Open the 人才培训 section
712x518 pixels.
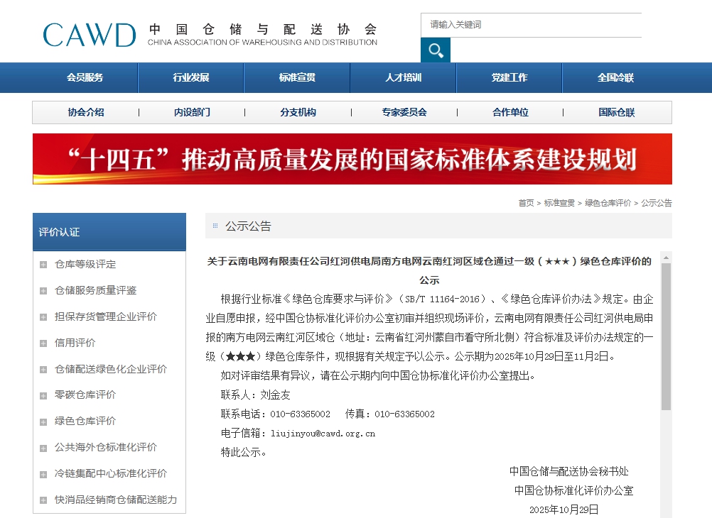[x=403, y=77]
